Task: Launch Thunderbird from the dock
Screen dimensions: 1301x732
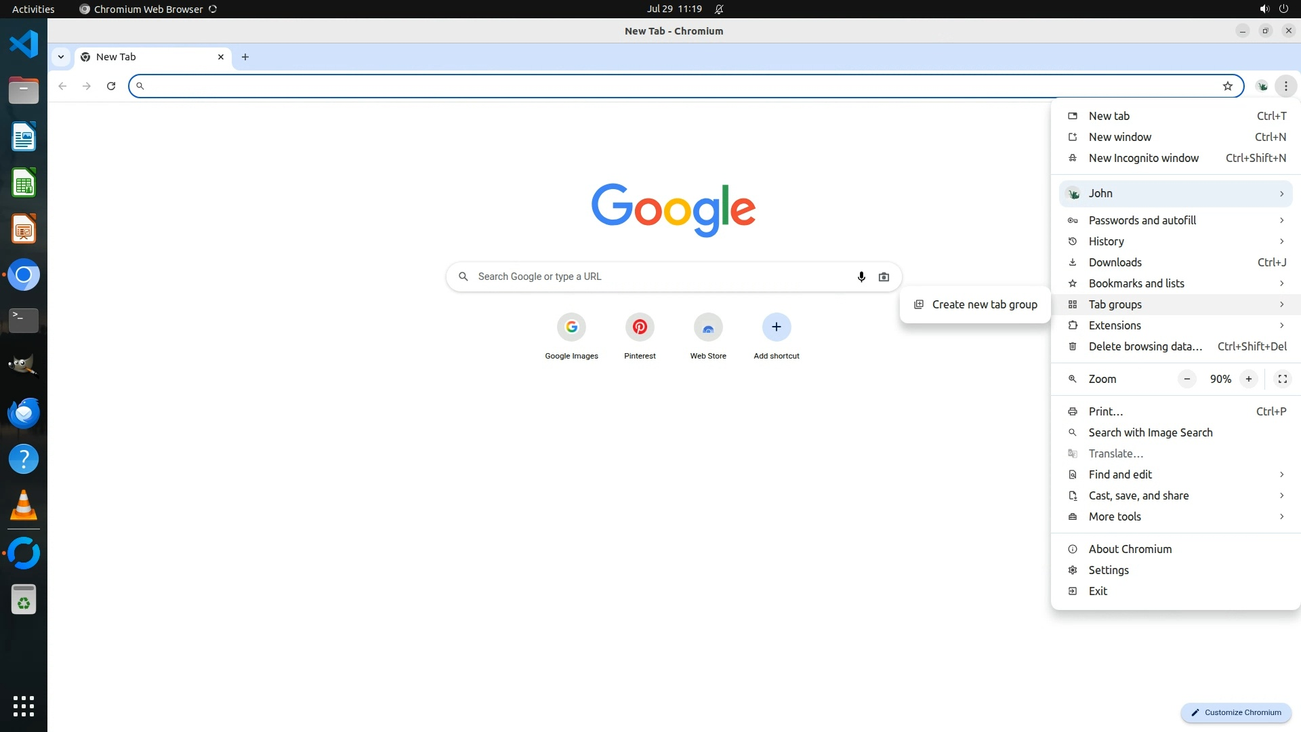Action: 24,413
